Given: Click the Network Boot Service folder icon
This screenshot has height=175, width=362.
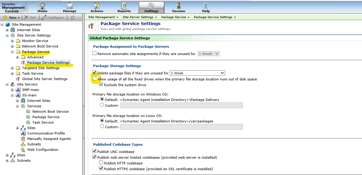Looking at the screenshot, I should pos(18,46).
